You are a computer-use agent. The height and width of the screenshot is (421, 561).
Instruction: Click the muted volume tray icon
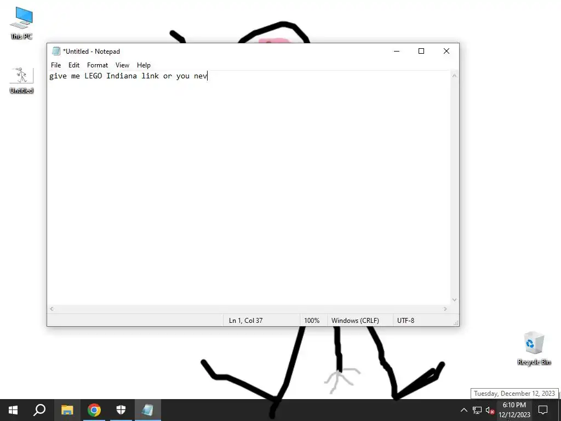tap(490, 410)
